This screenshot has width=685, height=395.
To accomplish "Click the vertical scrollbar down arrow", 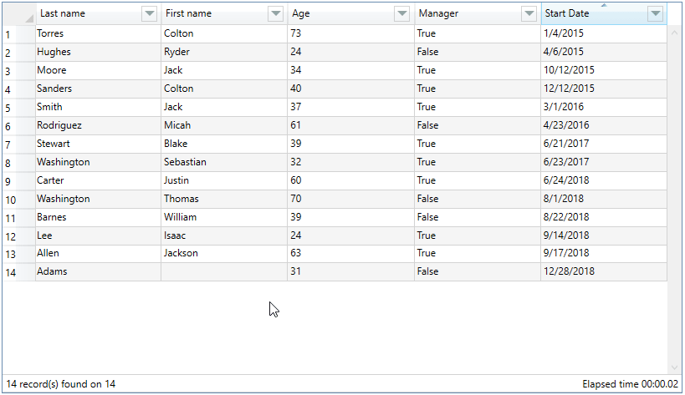I will 674,367.
